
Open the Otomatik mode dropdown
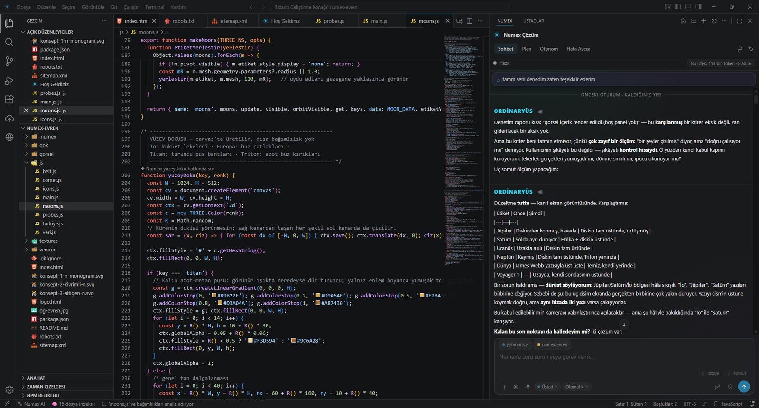tap(576, 387)
